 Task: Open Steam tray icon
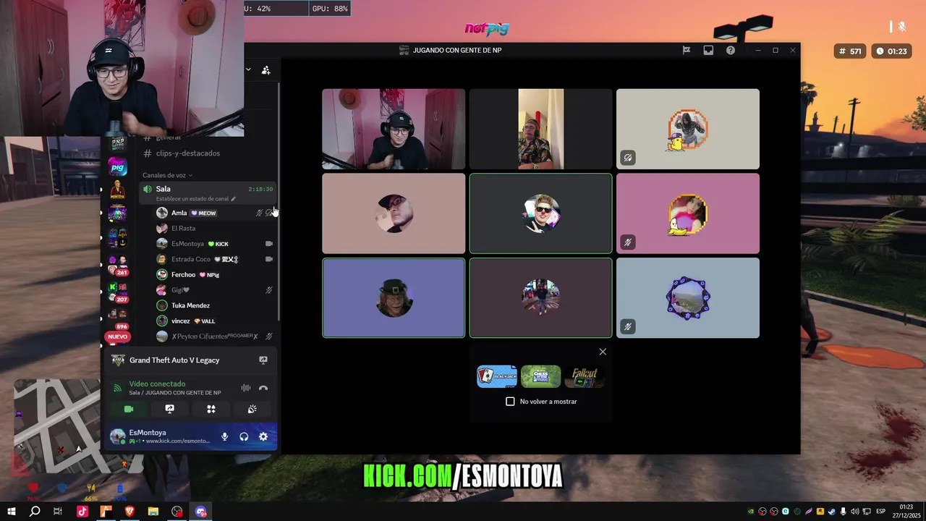832,512
